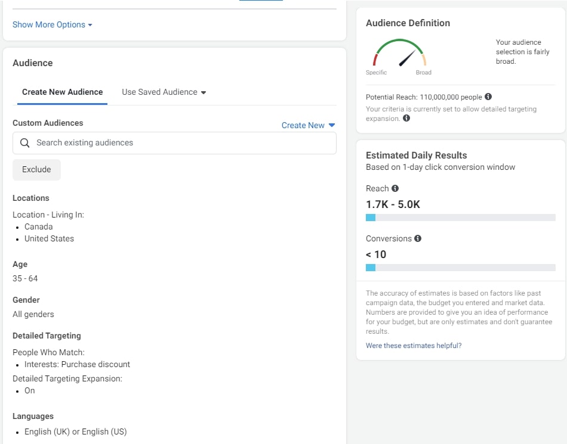
Task: Click the English (UK) or English (US) entry
Action: (x=75, y=431)
